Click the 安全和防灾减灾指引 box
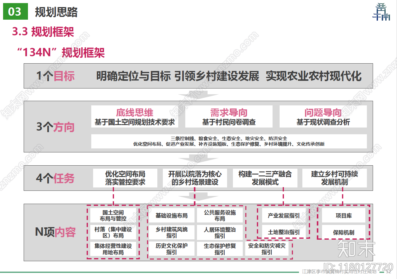The image size is (397, 279). (267, 249)
